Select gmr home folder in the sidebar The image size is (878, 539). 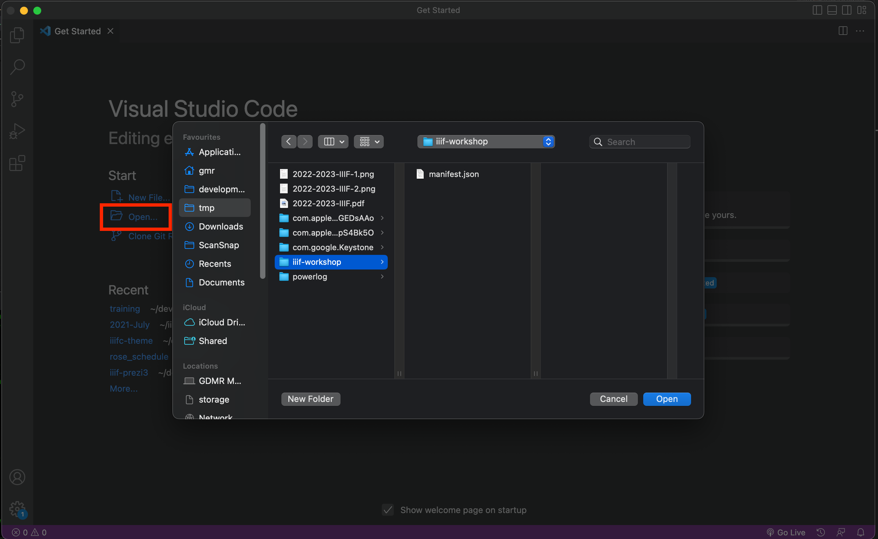[x=215, y=170]
